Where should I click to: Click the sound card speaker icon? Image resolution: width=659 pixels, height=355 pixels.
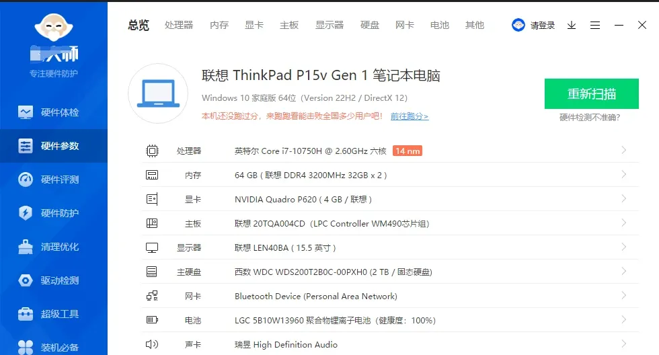point(152,344)
